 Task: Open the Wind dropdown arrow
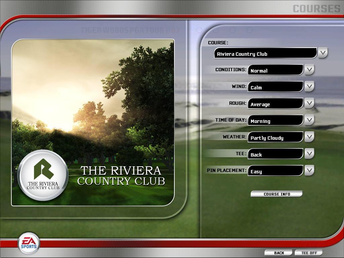(309, 87)
